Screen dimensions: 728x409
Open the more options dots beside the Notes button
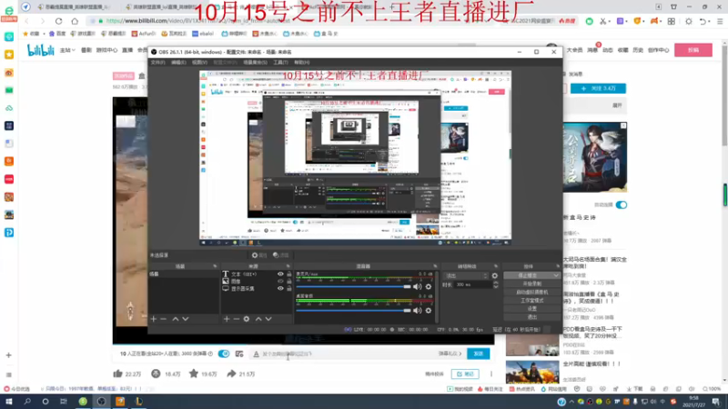pos(491,374)
